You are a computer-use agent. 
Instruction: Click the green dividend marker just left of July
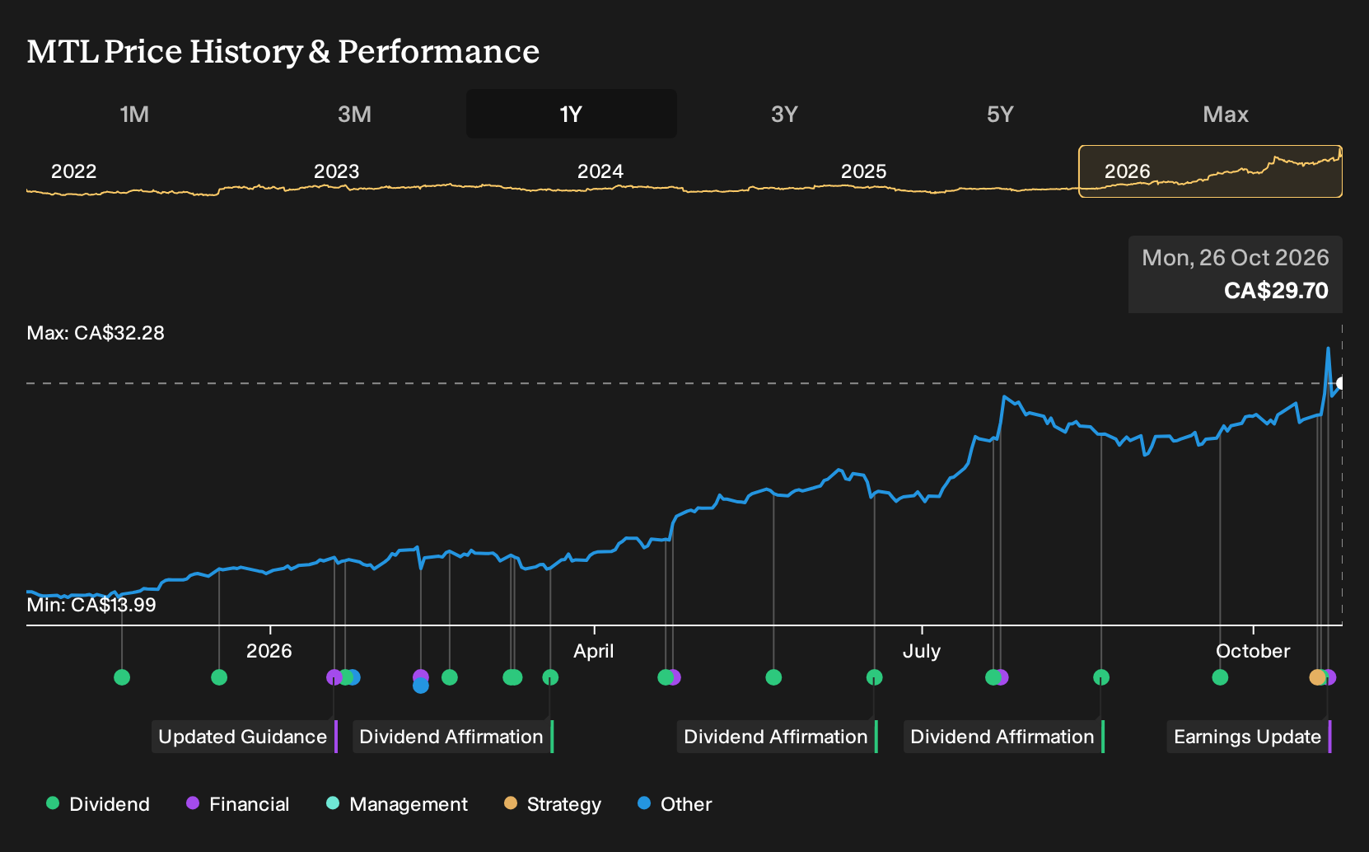(875, 677)
